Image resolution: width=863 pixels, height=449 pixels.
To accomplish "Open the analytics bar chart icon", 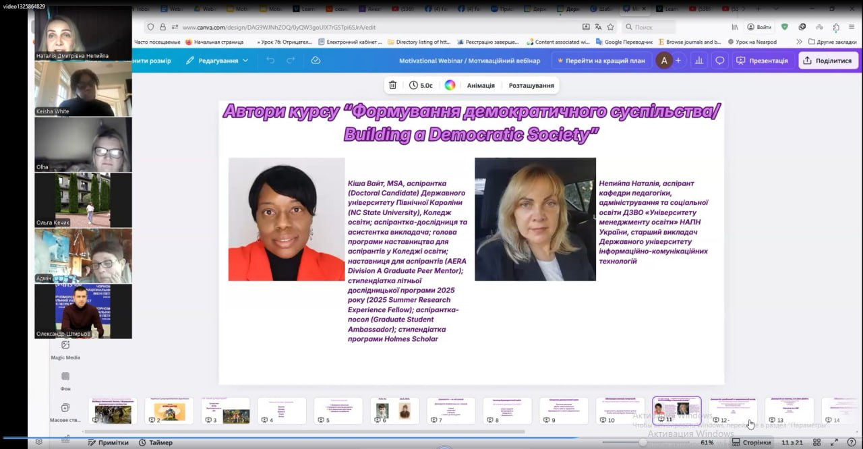I will (x=699, y=61).
